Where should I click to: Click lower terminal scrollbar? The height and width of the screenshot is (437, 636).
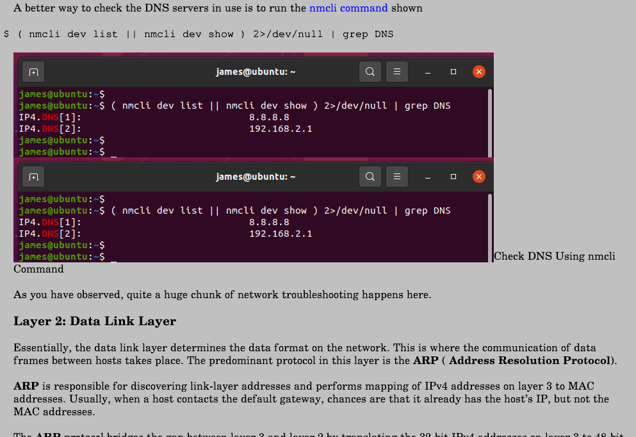coord(490,228)
